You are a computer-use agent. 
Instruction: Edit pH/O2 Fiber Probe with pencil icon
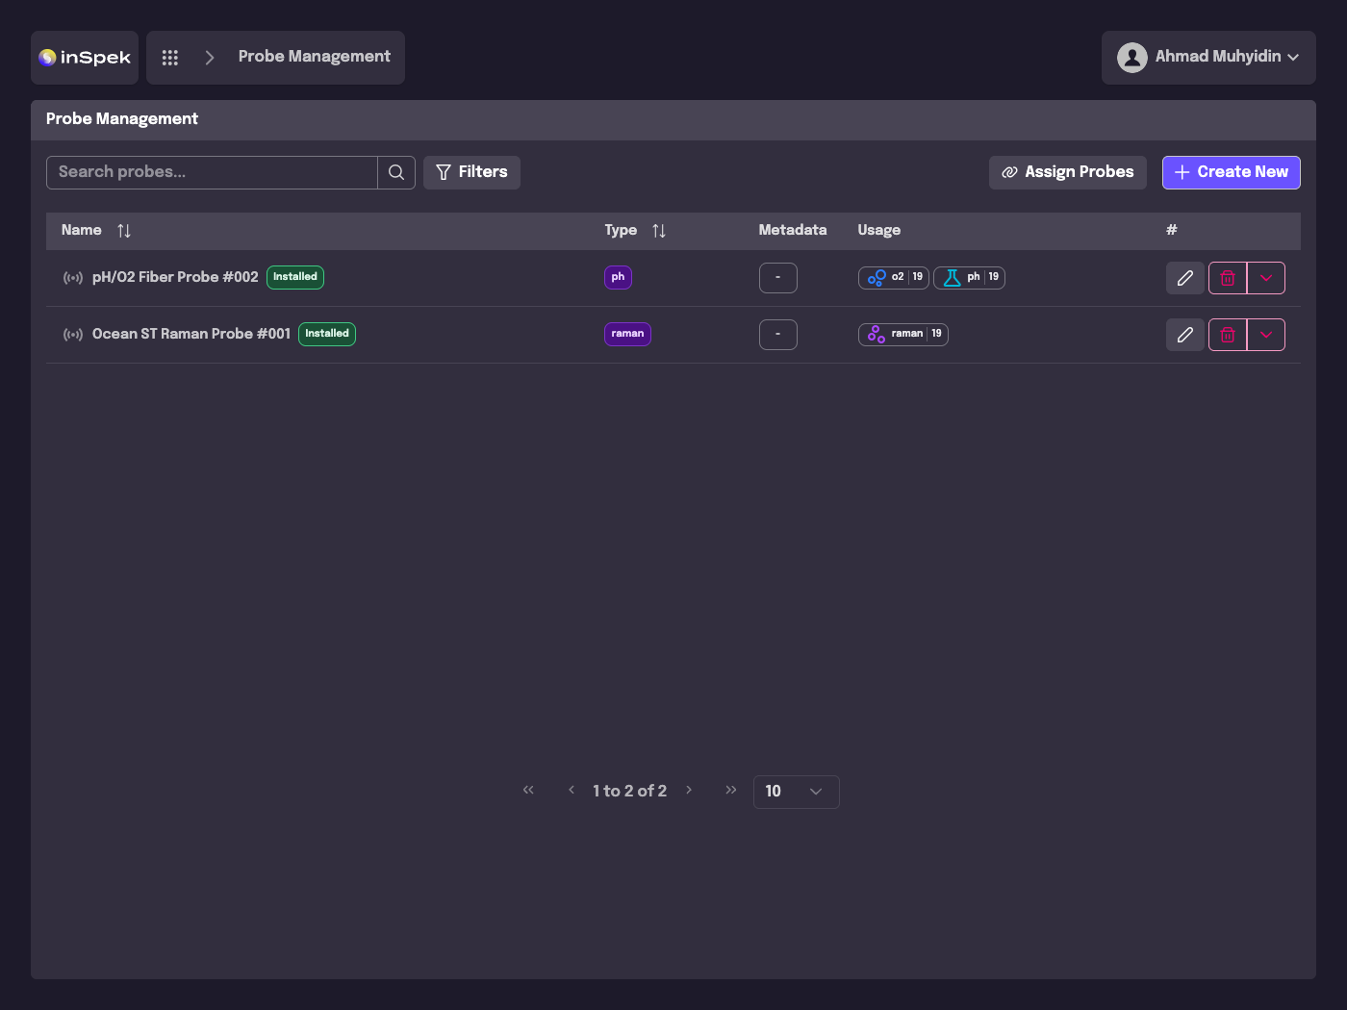point(1185,278)
